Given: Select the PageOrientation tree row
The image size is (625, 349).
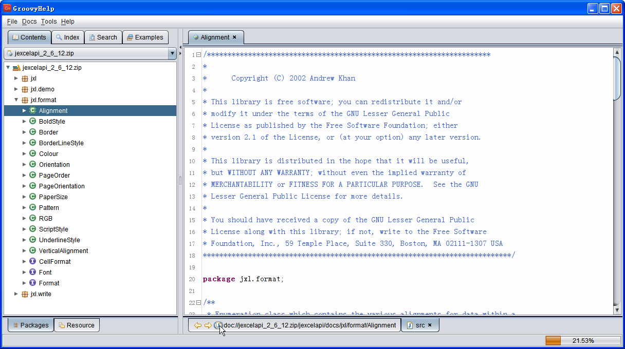Looking at the screenshot, I should (90, 186).
